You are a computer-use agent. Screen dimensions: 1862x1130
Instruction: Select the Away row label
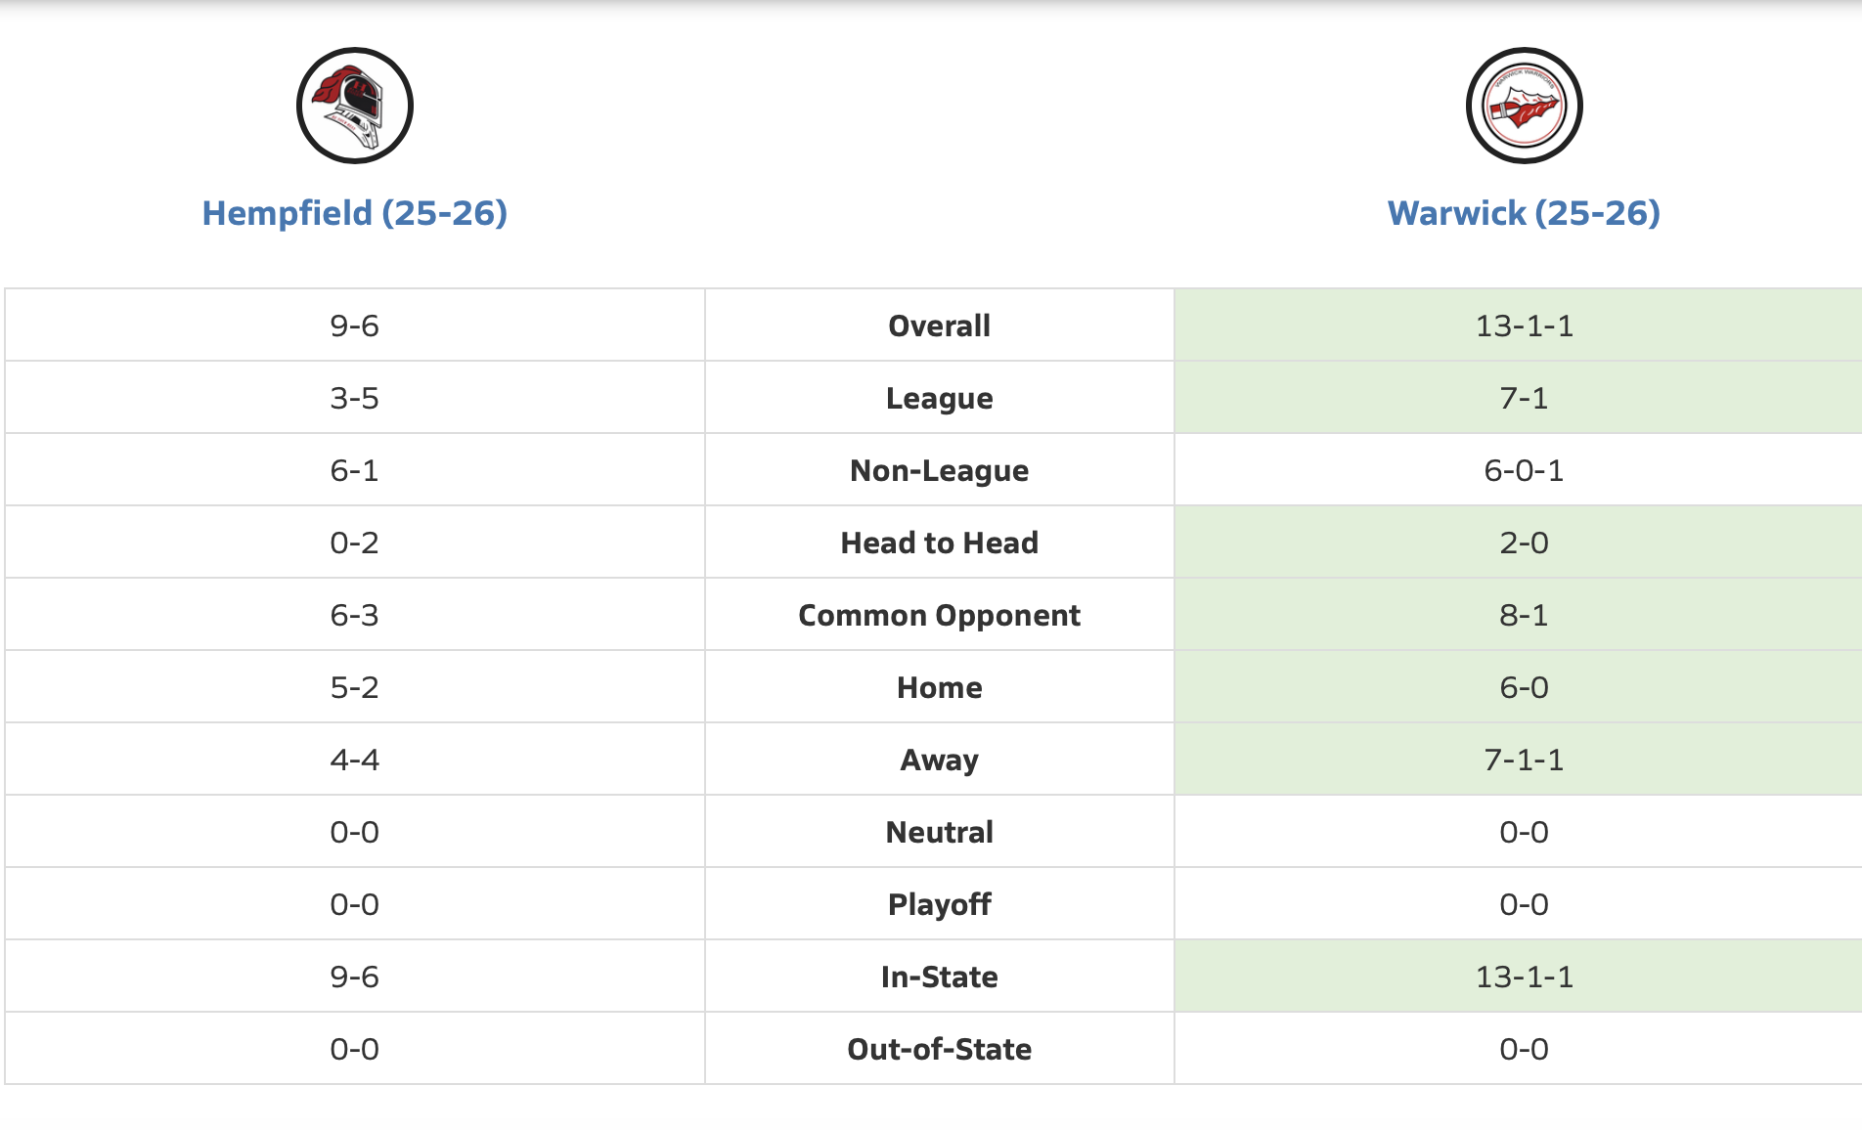click(x=939, y=760)
